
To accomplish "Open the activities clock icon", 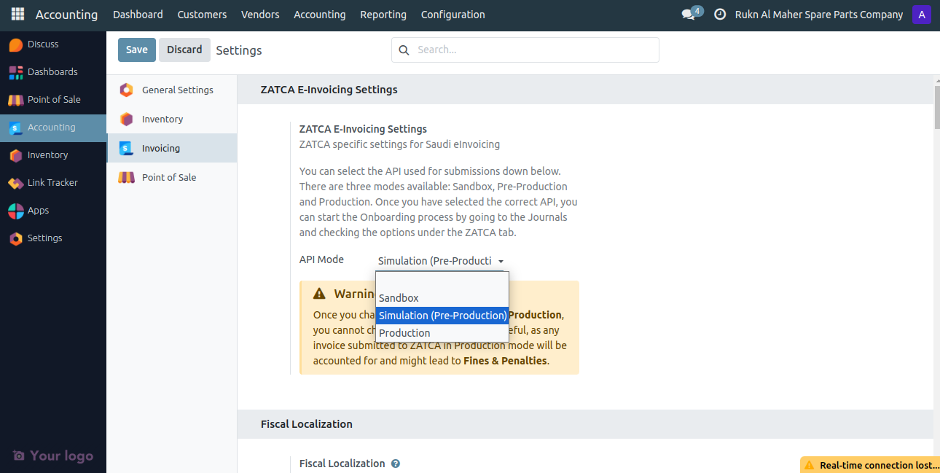I will 719,13.
